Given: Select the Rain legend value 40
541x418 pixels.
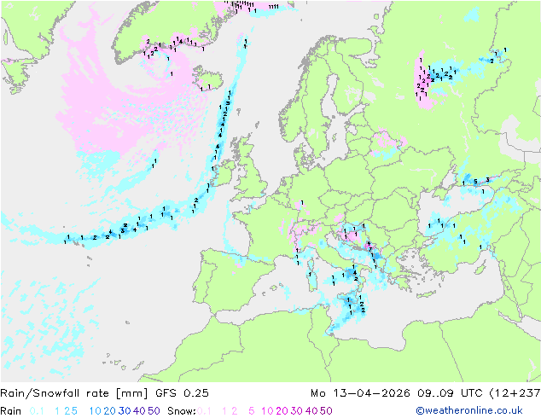Looking at the screenshot, I should coord(139,411).
